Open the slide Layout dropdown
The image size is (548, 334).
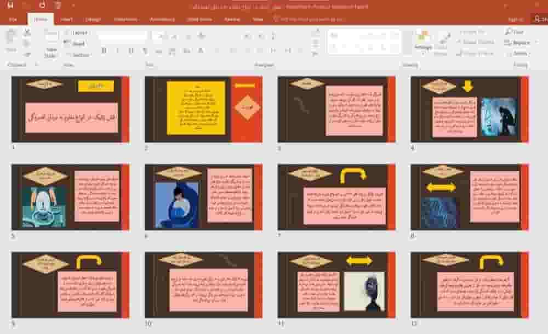76,32
